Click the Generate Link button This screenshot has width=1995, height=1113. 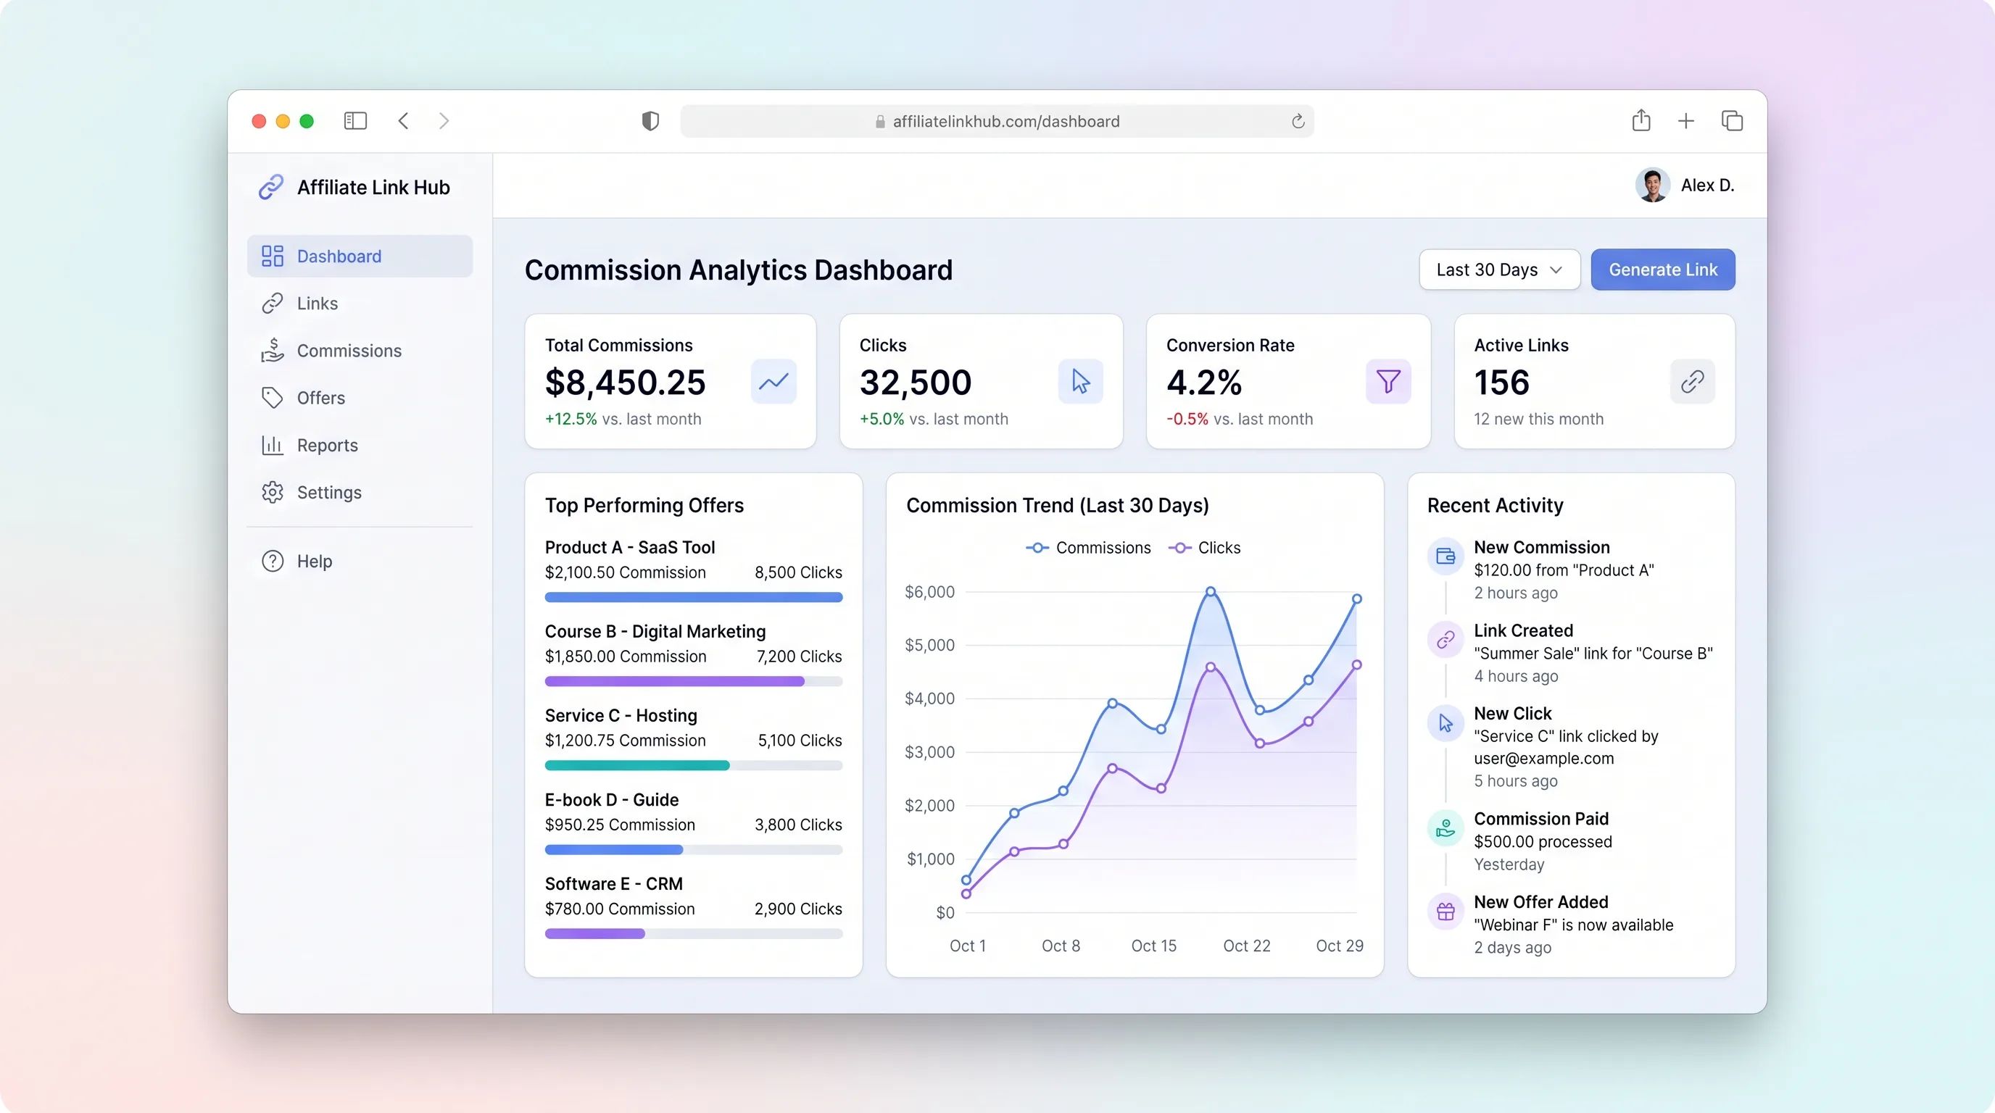click(x=1663, y=270)
